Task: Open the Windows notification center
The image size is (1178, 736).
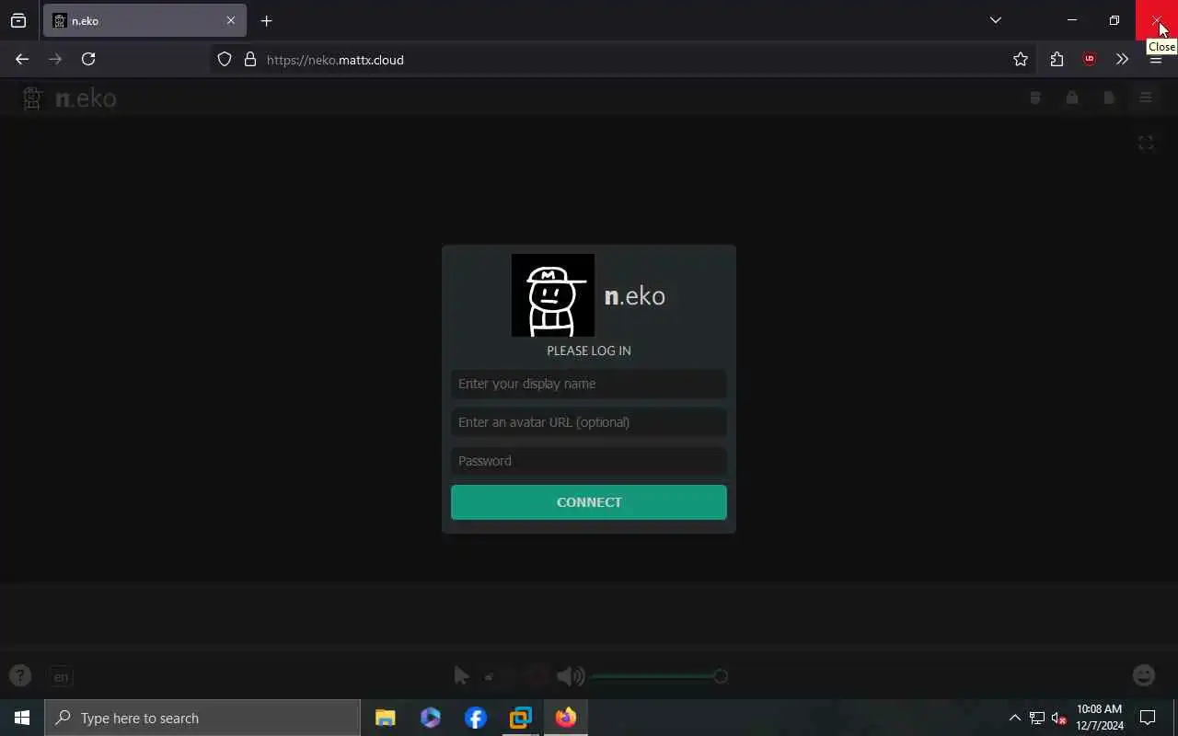Action: pos(1148,718)
